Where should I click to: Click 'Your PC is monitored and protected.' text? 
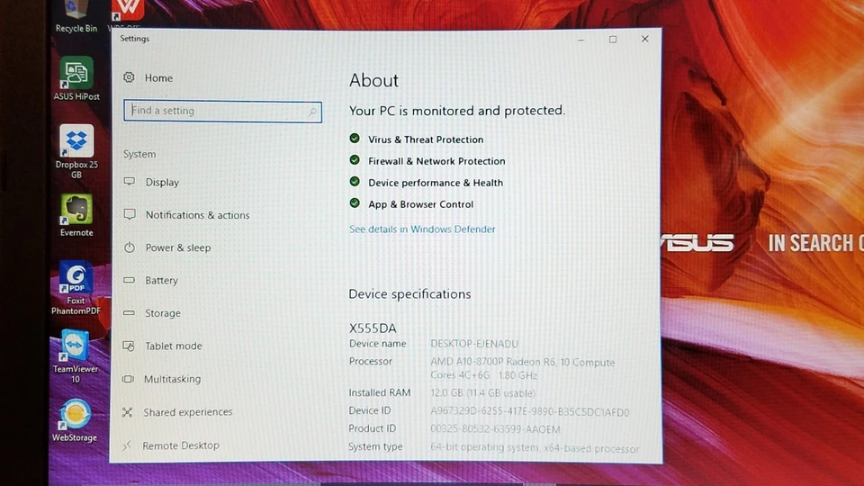click(x=457, y=110)
